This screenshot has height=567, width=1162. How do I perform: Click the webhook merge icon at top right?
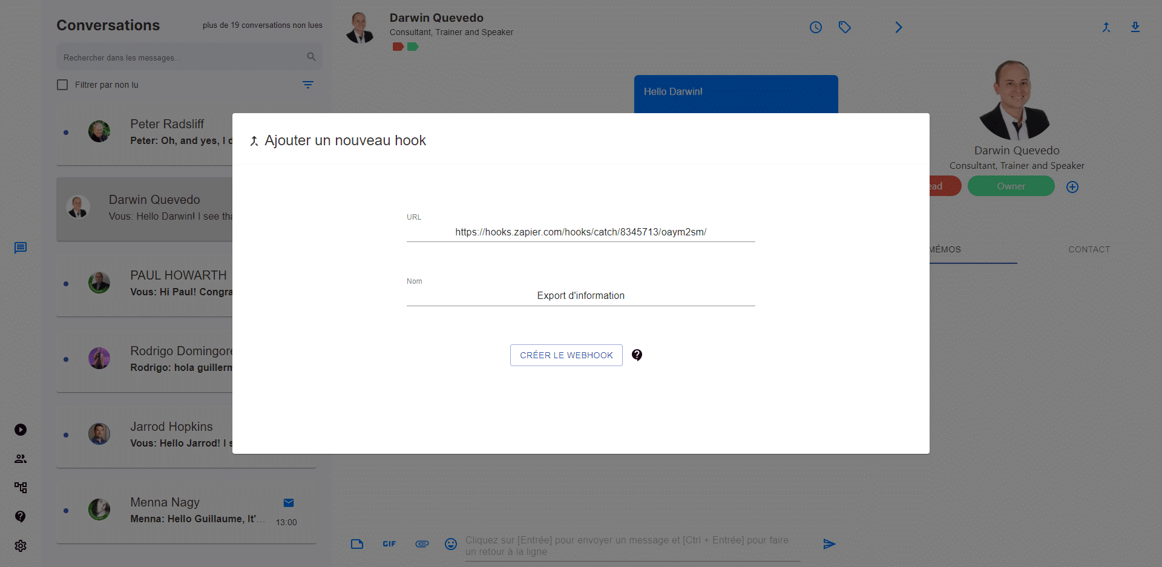tap(1106, 27)
